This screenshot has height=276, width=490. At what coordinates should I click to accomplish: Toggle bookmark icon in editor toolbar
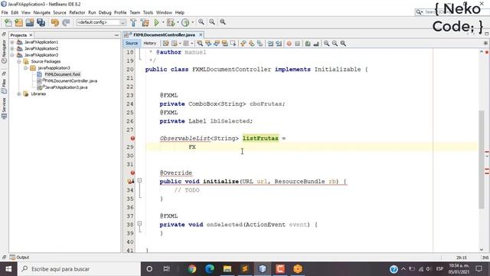coord(260,44)
